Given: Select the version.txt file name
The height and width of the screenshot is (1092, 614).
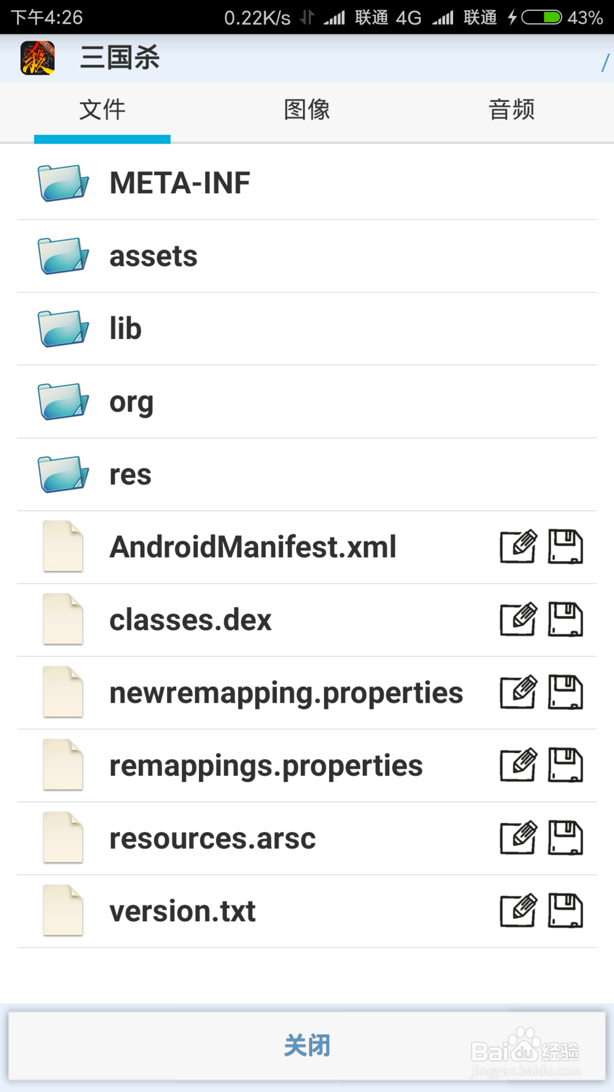Looking at the screenshot, I should click(182, 911).
